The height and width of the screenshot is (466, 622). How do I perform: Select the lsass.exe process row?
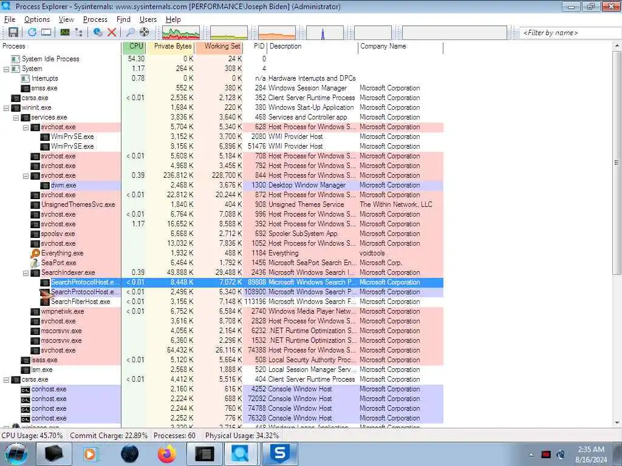(221, 360)
